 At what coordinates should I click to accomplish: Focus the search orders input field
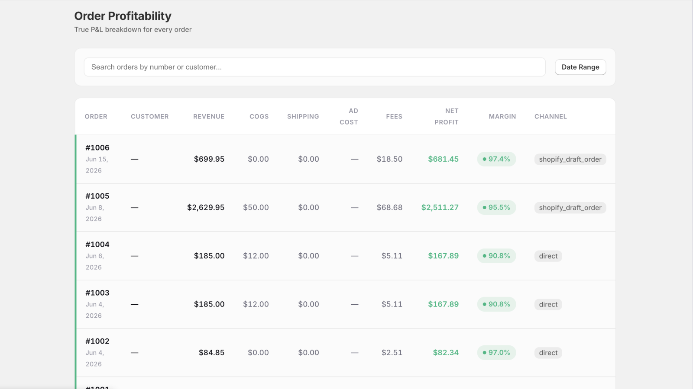314,67
